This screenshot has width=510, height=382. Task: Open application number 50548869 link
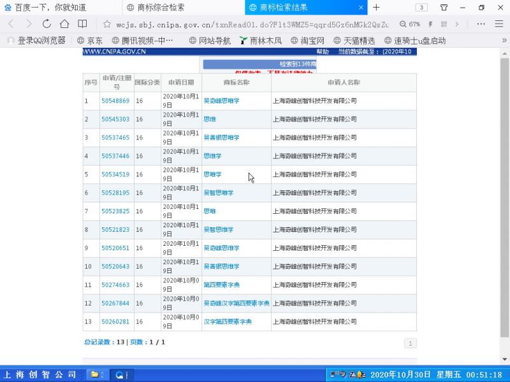coord(115,101)
